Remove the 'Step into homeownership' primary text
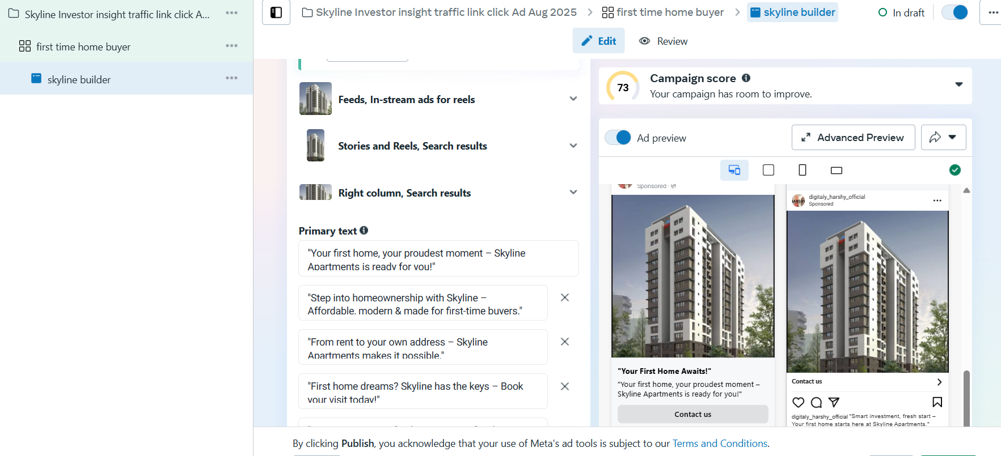Screen dimensions: 1001x456 click(565, 297)
